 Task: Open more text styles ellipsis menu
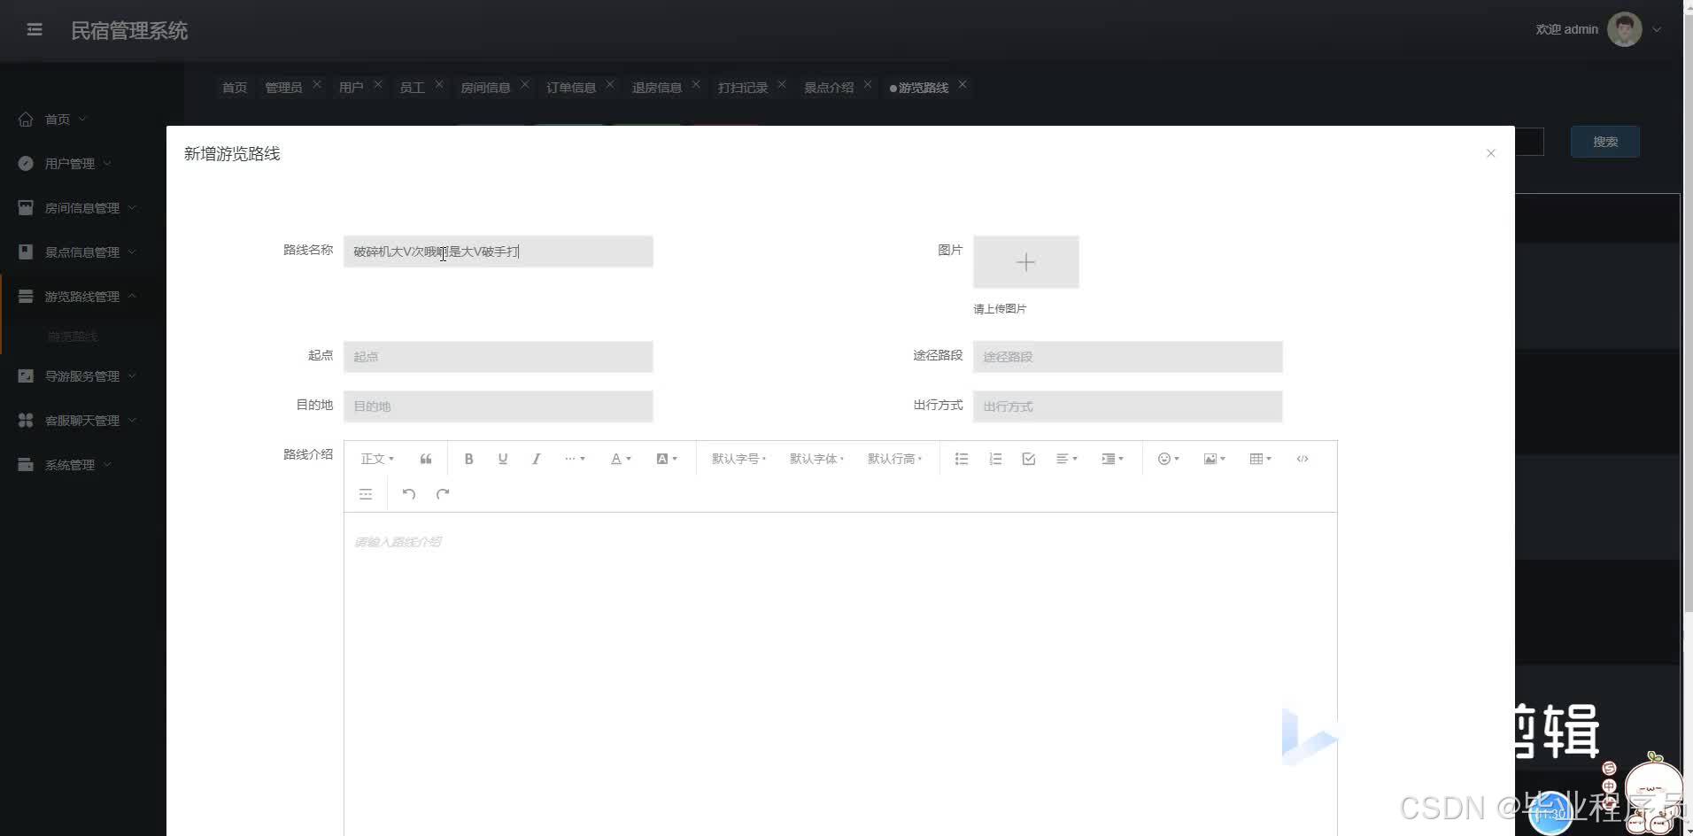575,459
